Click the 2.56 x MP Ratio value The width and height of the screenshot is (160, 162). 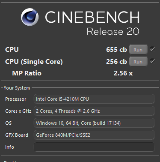coord(123,73)
